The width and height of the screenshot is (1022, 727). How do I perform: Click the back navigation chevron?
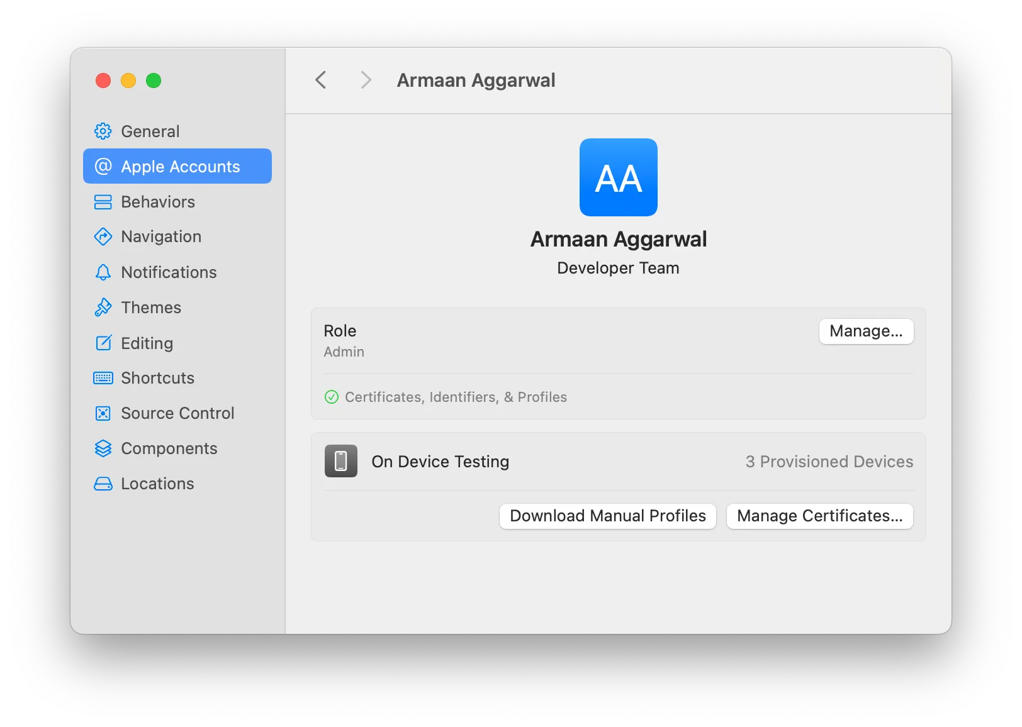[x=321, y=80]
